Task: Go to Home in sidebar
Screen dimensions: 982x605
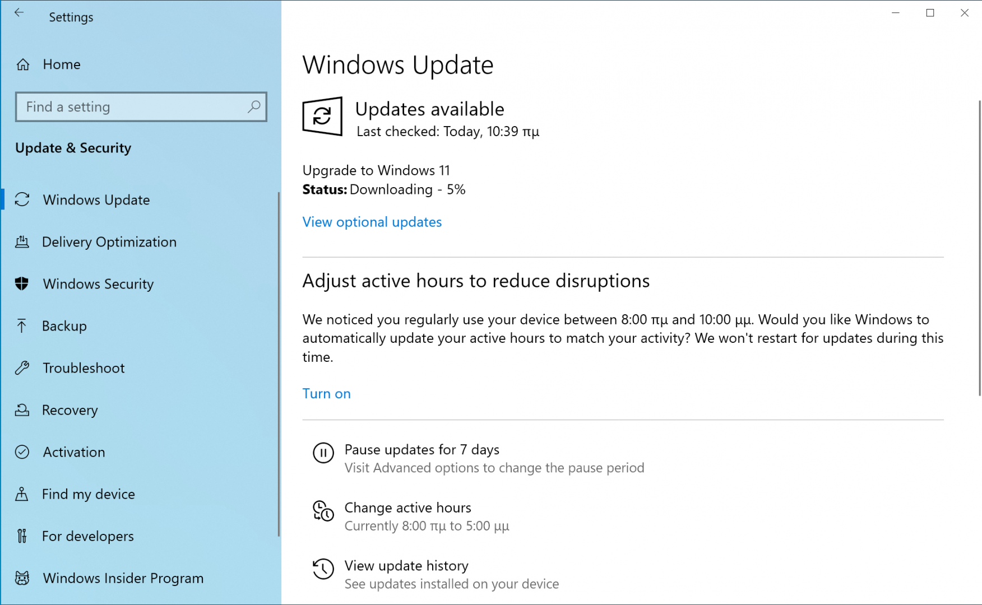Action: (x=62, y=64)
